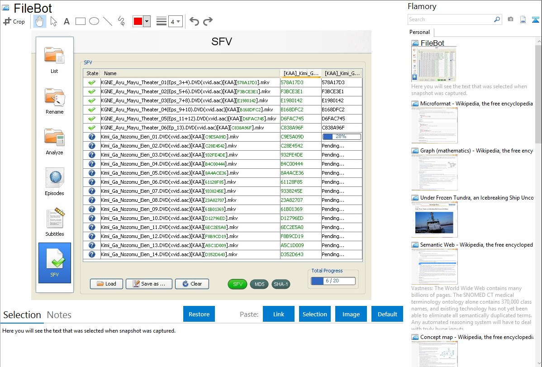Open the Graph (mathematics) snapshot thumbnail
The width and height of the screenshot is (542, 367).
pyautogui.click(x=434, y=172)
